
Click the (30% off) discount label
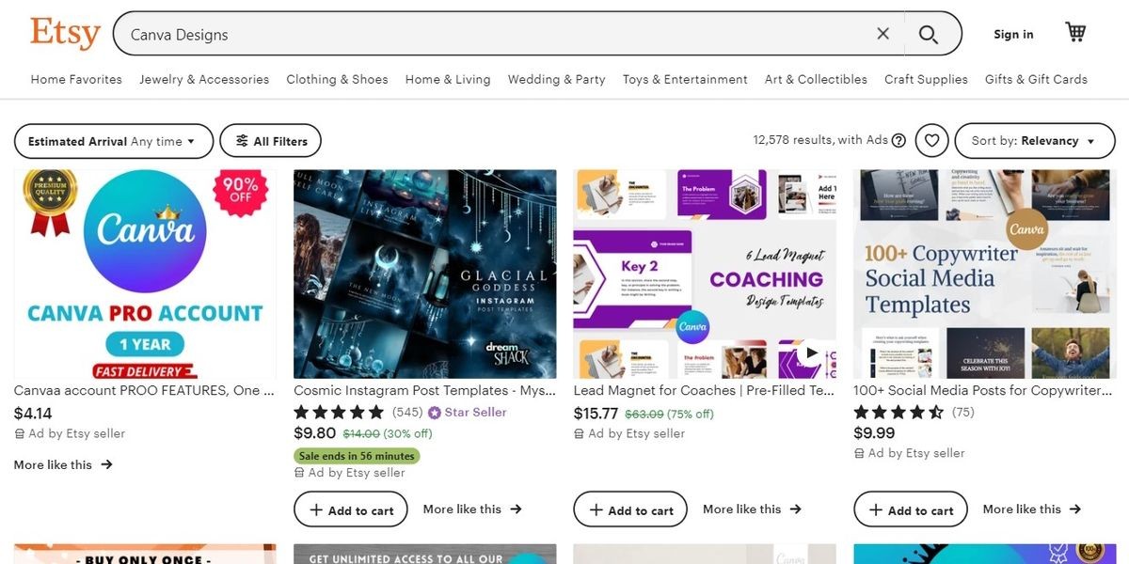(x=408, y=433)
